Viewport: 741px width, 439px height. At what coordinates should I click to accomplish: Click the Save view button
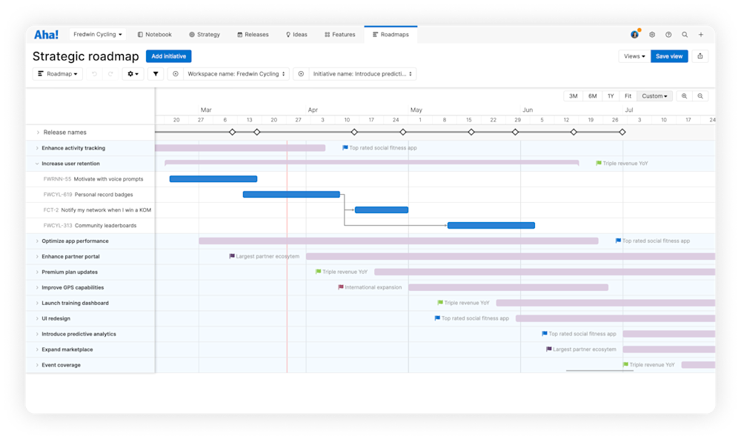click(x=669, y=56)
